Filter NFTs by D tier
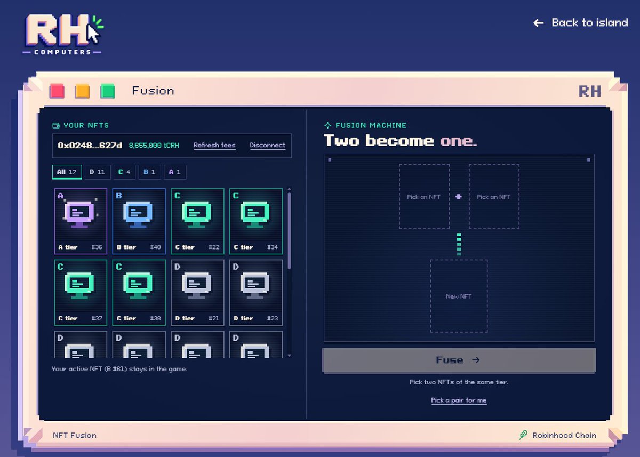Viewport: 640px width, 457px height. [x=97, y=172]
